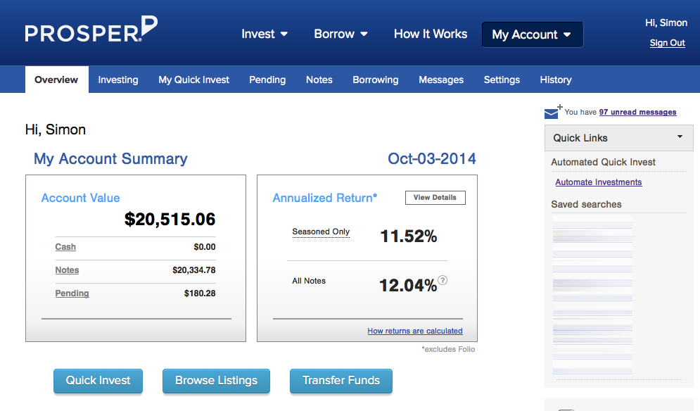Click the Seasoned Only label

tap(321, 232)
